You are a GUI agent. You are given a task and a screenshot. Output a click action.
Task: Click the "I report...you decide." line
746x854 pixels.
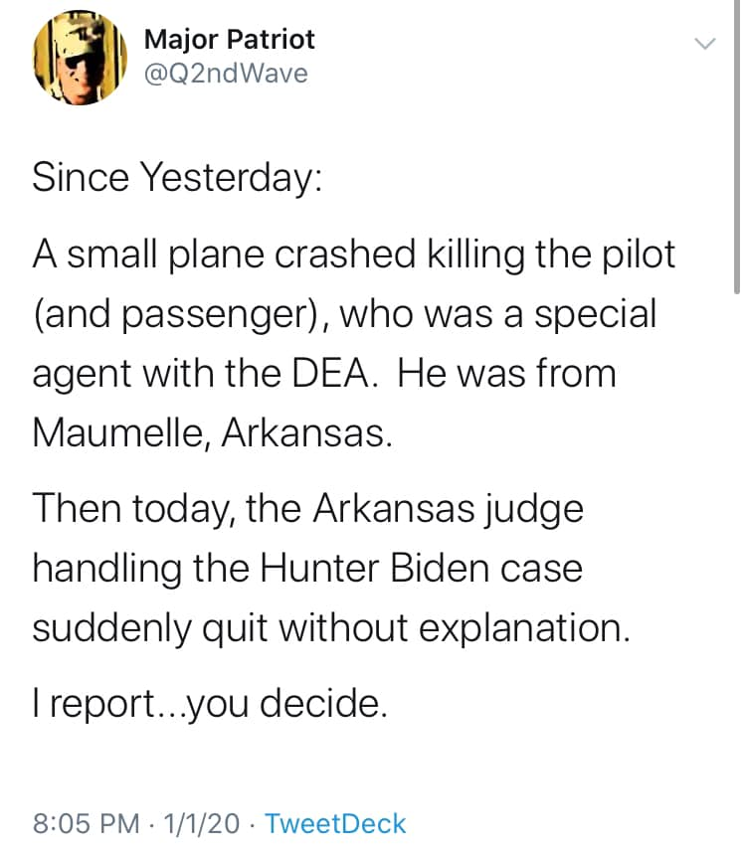click(210, 705)
